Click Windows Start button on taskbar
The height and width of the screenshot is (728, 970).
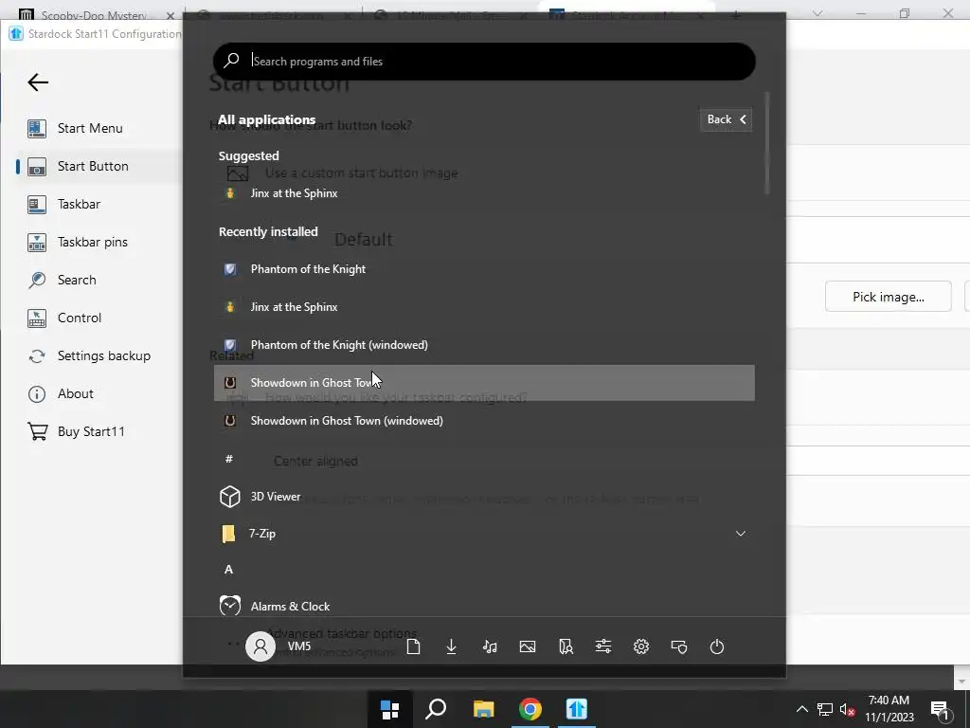coord(389,709)
